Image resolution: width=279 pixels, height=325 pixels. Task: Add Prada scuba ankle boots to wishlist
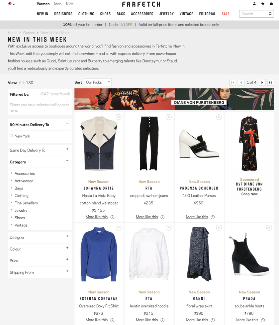(269, 228)
